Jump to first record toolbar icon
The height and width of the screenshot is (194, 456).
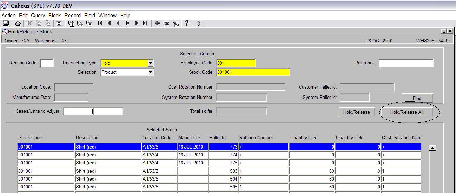(x=101, y=23)
